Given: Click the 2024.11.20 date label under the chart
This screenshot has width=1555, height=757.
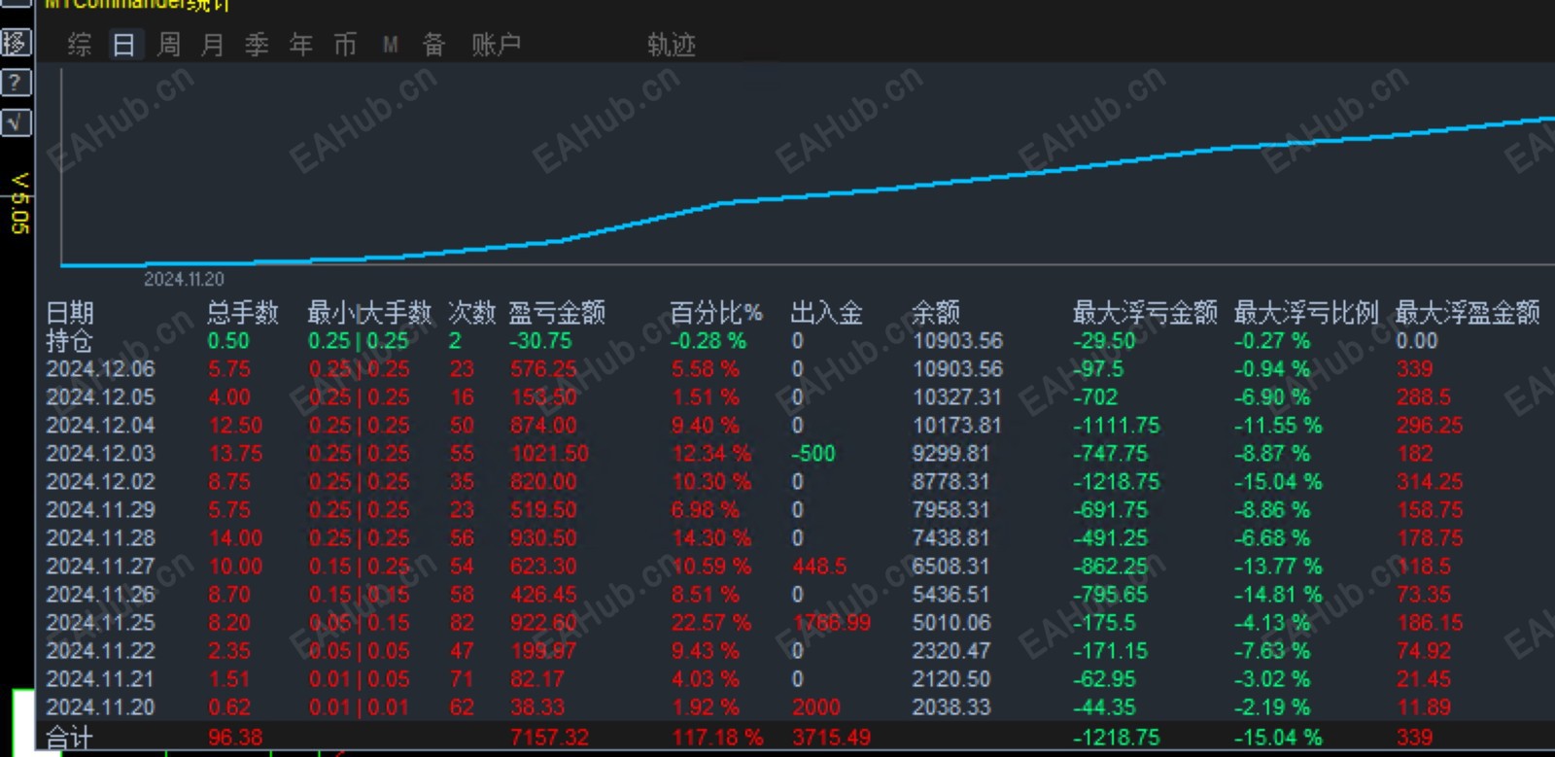Looking at the screenshot, I should click(x=184, y=280).
